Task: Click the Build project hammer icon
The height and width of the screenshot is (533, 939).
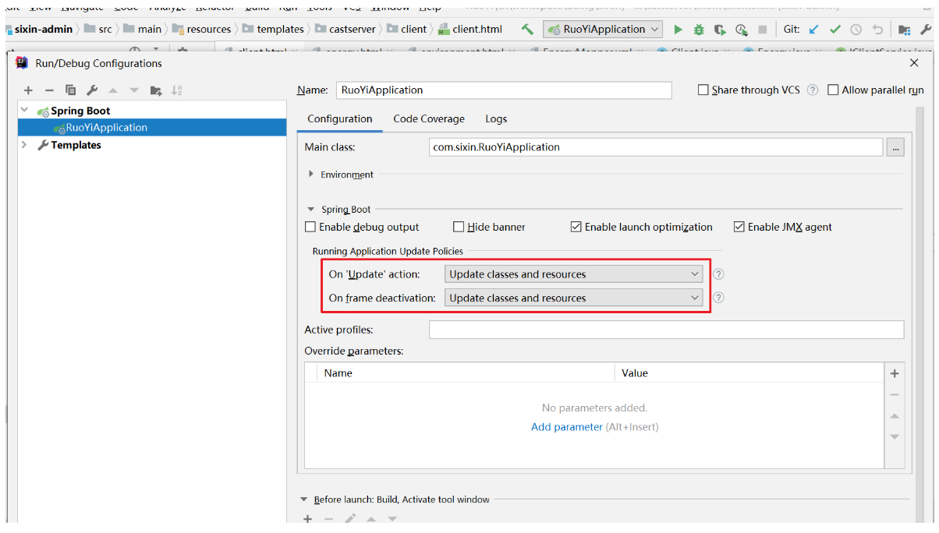Action: click(x=528, y=30)
